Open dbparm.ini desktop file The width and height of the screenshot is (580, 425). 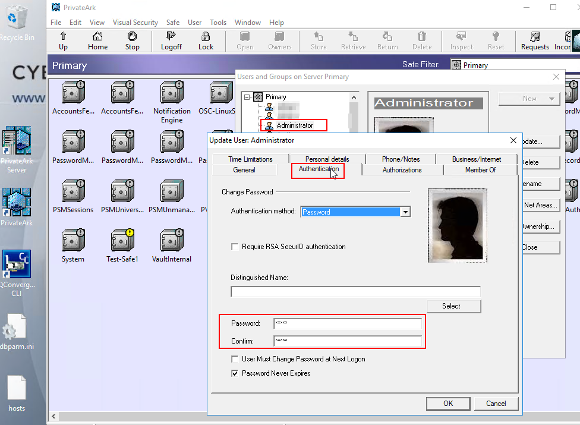17,332
